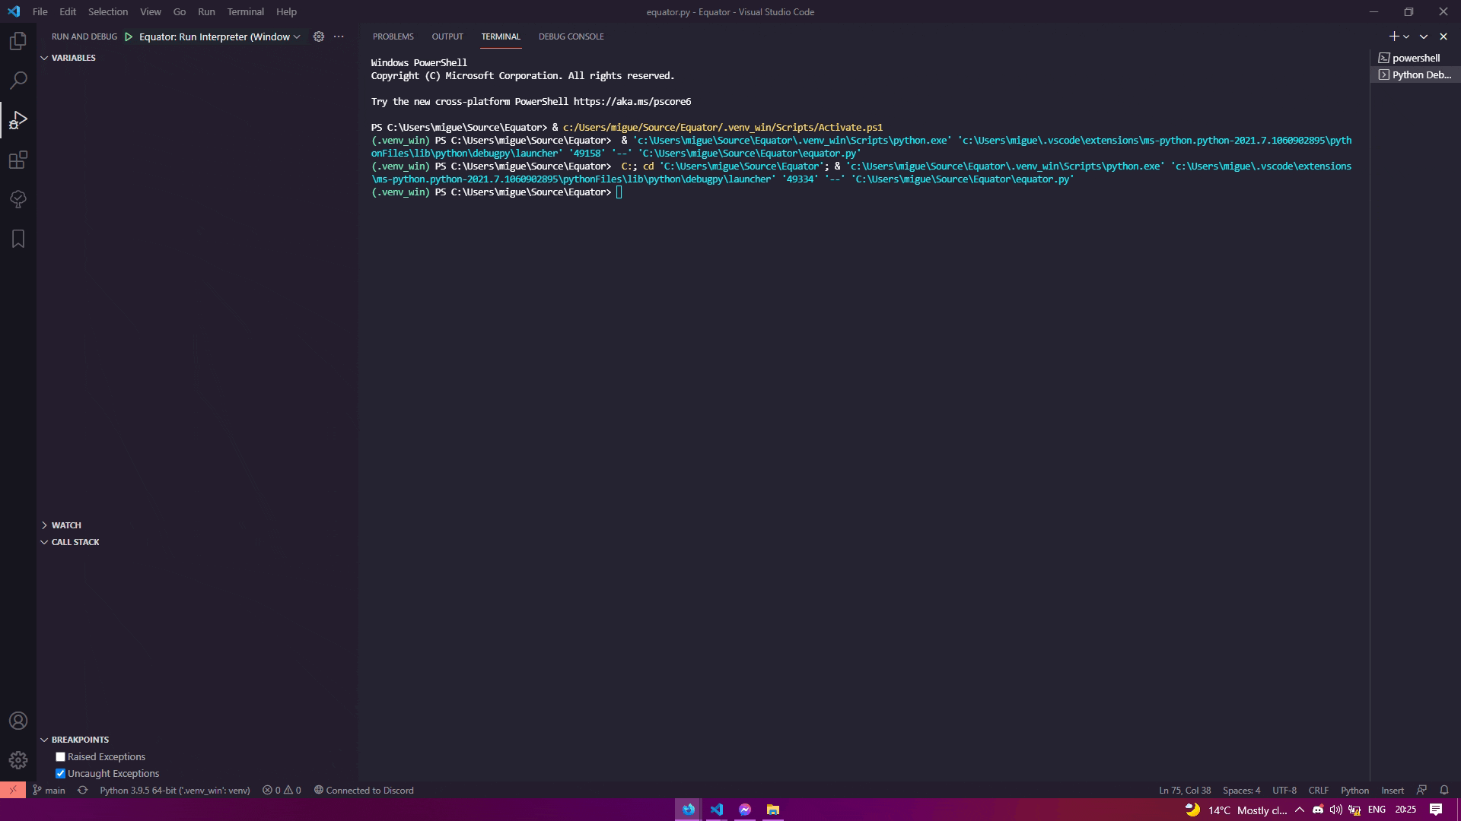
Task: Open the Testing view in the activity bar
Action: point(18,199)
